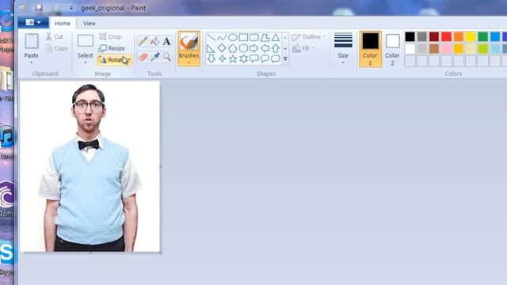Activate Color 2 background button
Screen dimensions: 507x285
coord(392,49)
